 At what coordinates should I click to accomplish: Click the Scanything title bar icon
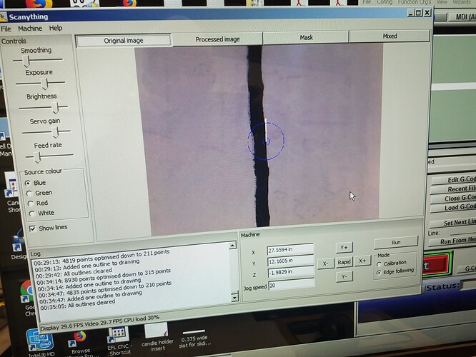[x=3, y=17]
